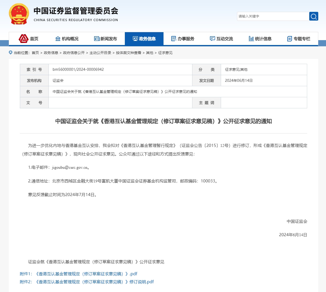Click the 办事服务 services icon
Viewport: 326px width, 292px height.
(x=174, y=38)
